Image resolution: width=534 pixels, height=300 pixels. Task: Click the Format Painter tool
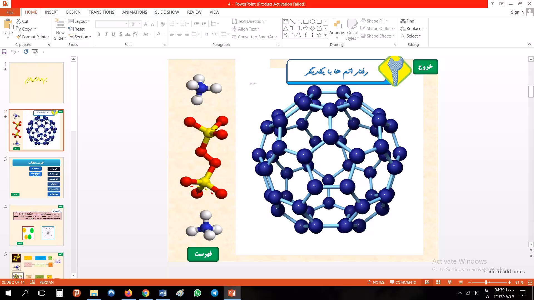point(33,37)
